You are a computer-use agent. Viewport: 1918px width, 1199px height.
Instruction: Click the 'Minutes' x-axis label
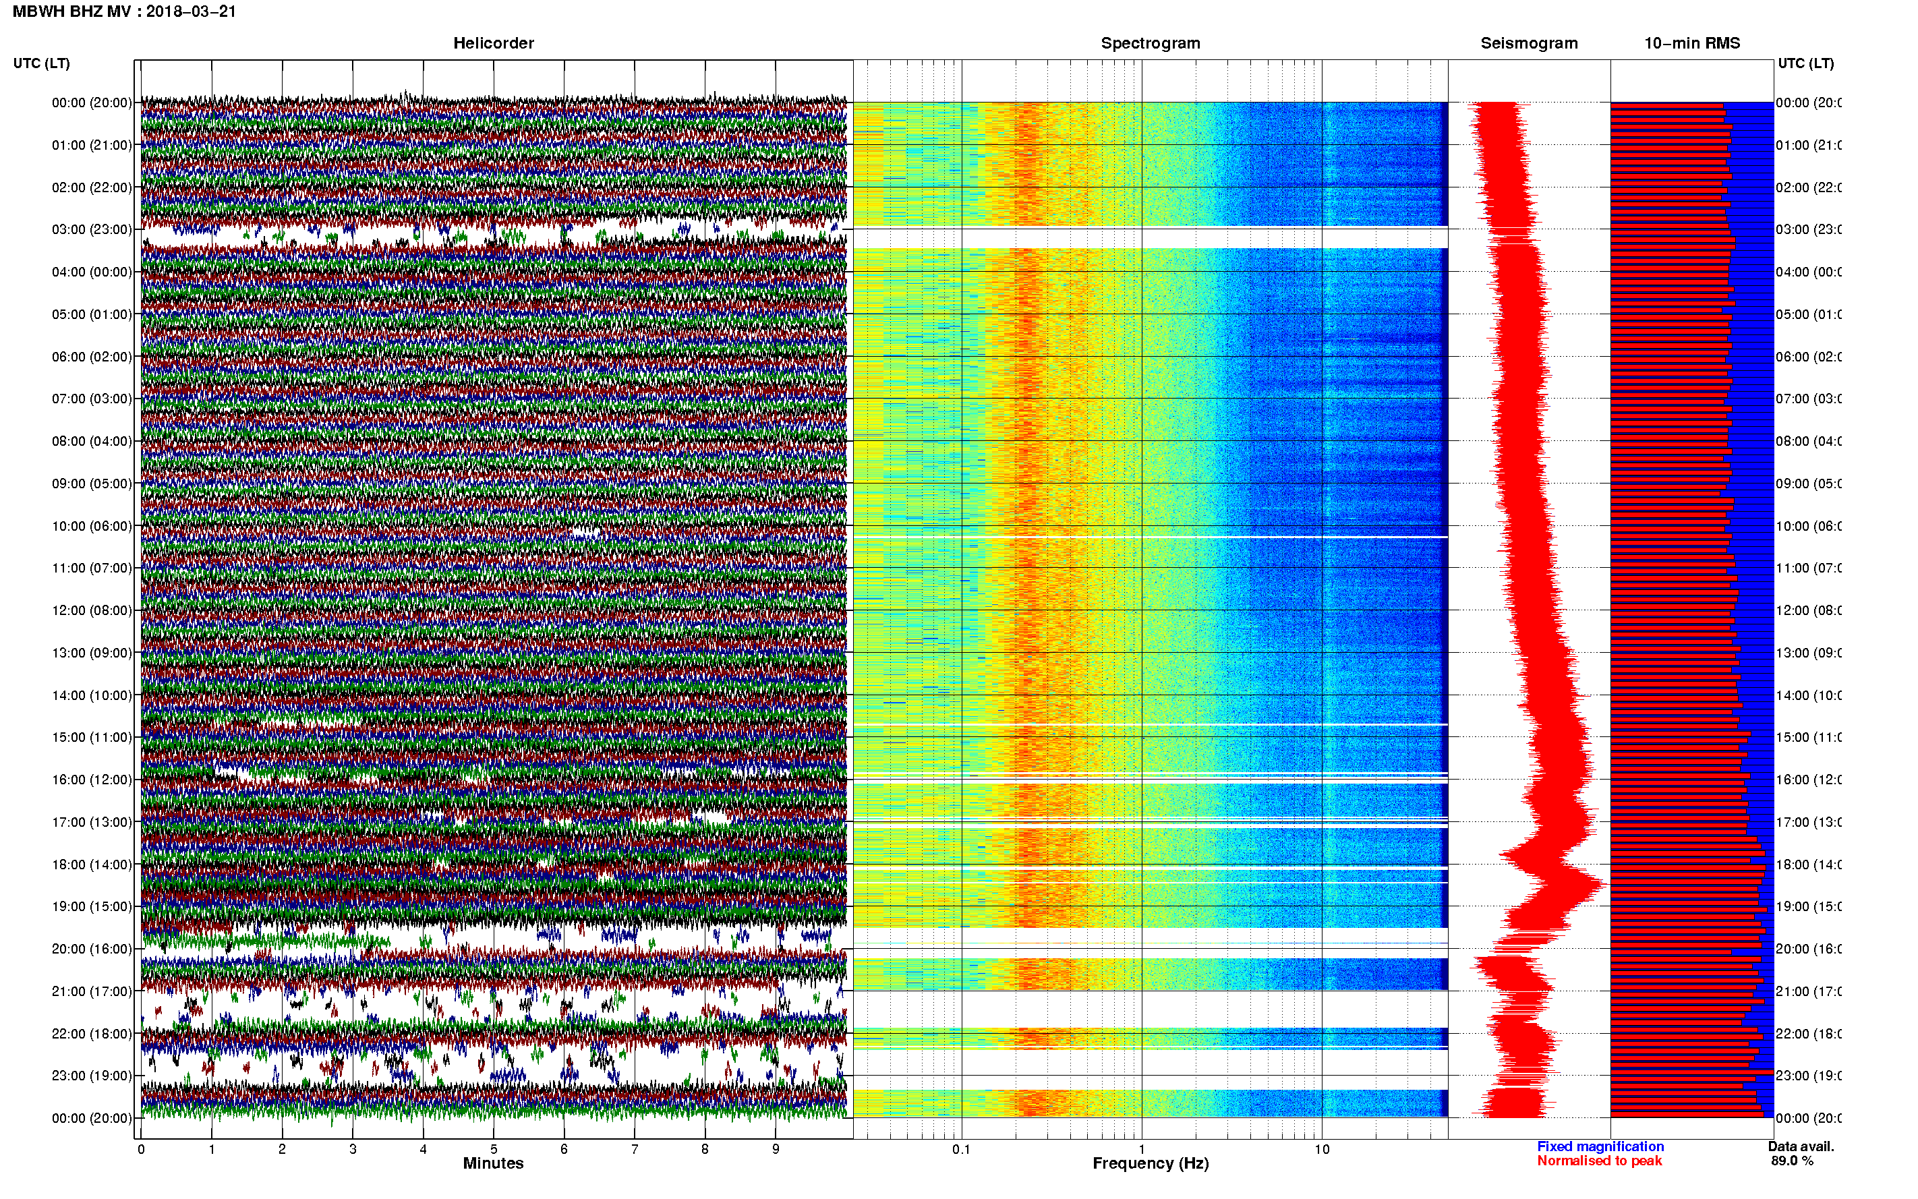coord(493,1163)
